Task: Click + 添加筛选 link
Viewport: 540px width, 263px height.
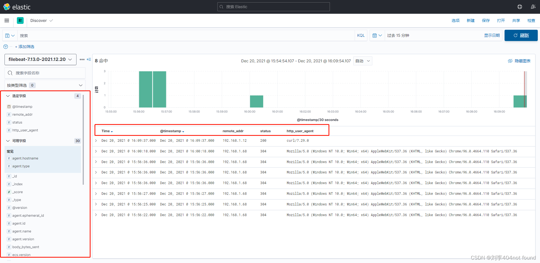Action: coord(25,47)
